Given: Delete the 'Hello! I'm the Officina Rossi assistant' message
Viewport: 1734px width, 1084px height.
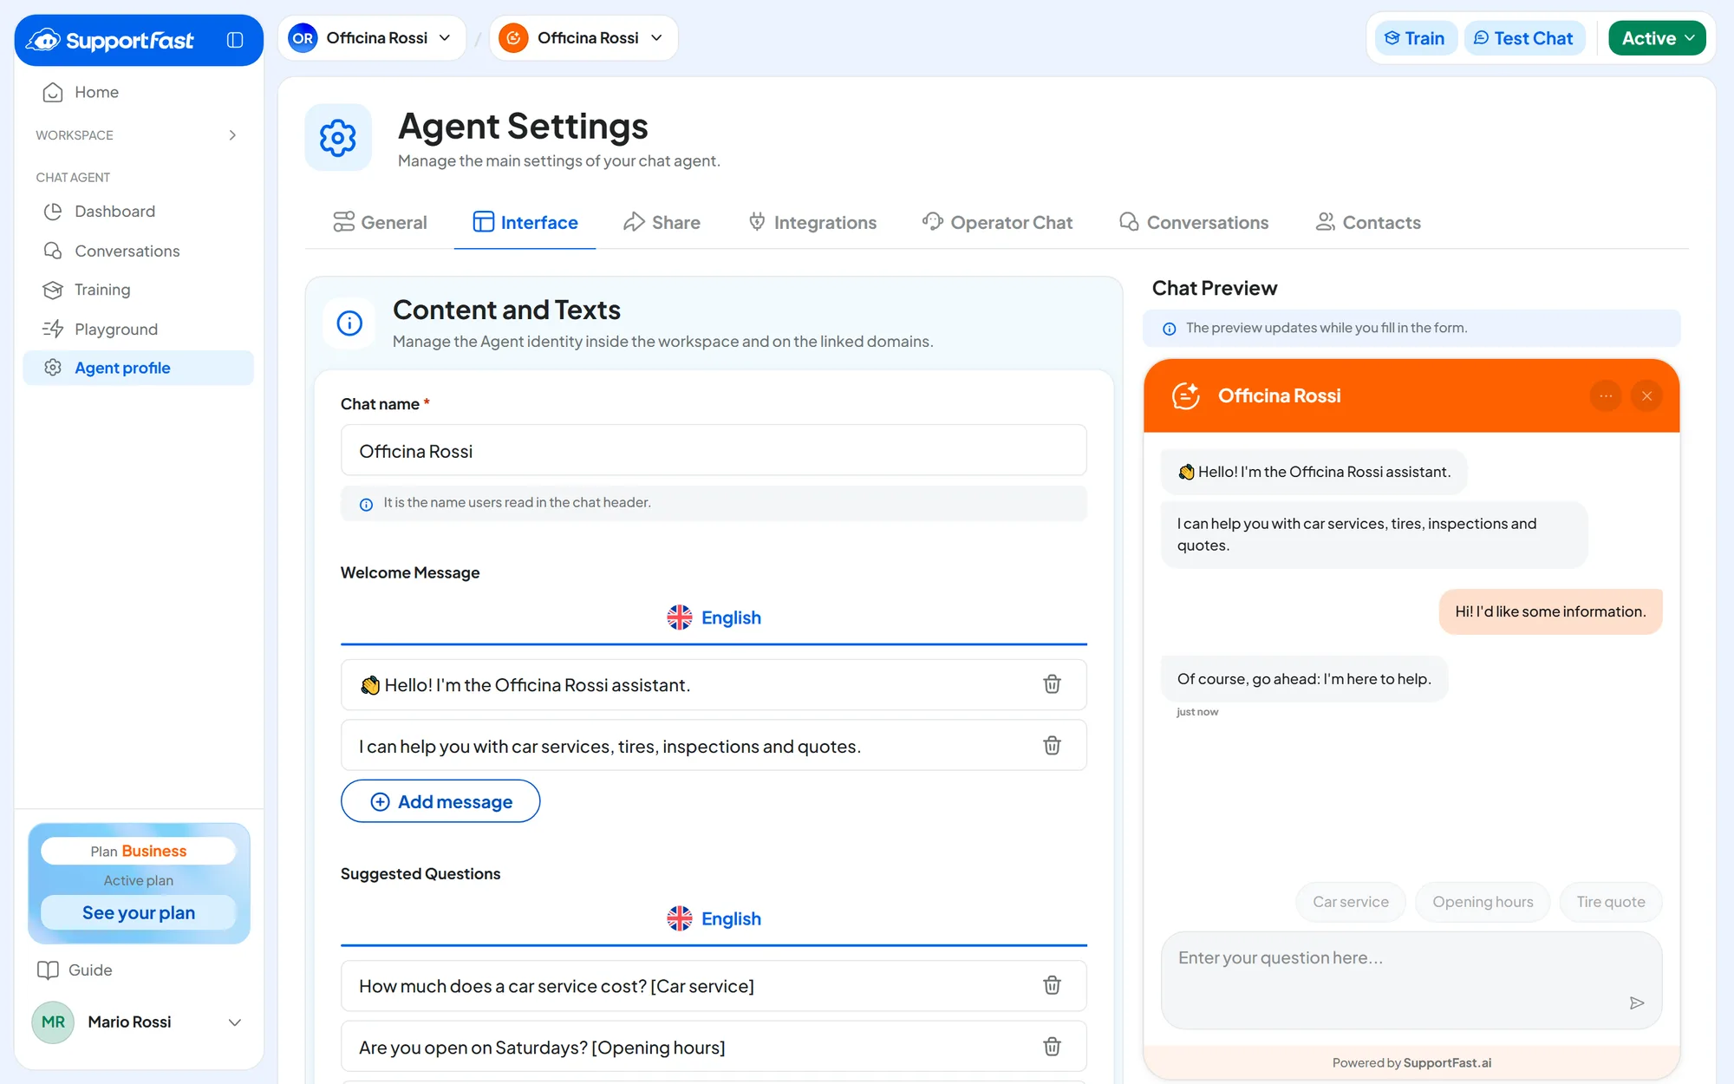Looking at the screenshot, I should point(1052,684).
